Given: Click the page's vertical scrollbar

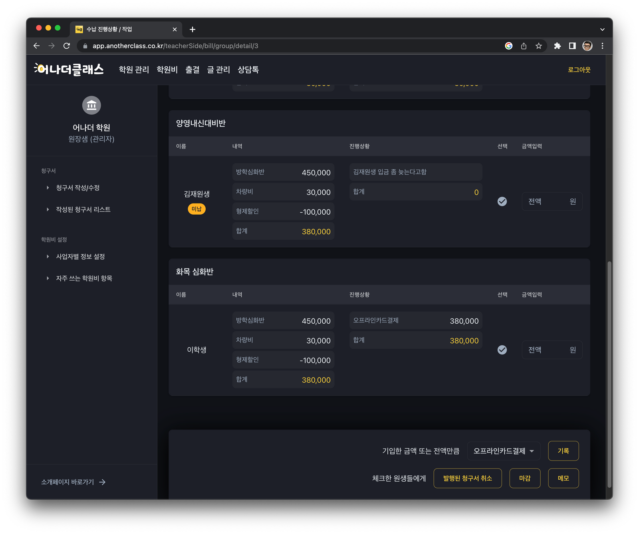Looking at the screenshot, I should tap(609, 374).
